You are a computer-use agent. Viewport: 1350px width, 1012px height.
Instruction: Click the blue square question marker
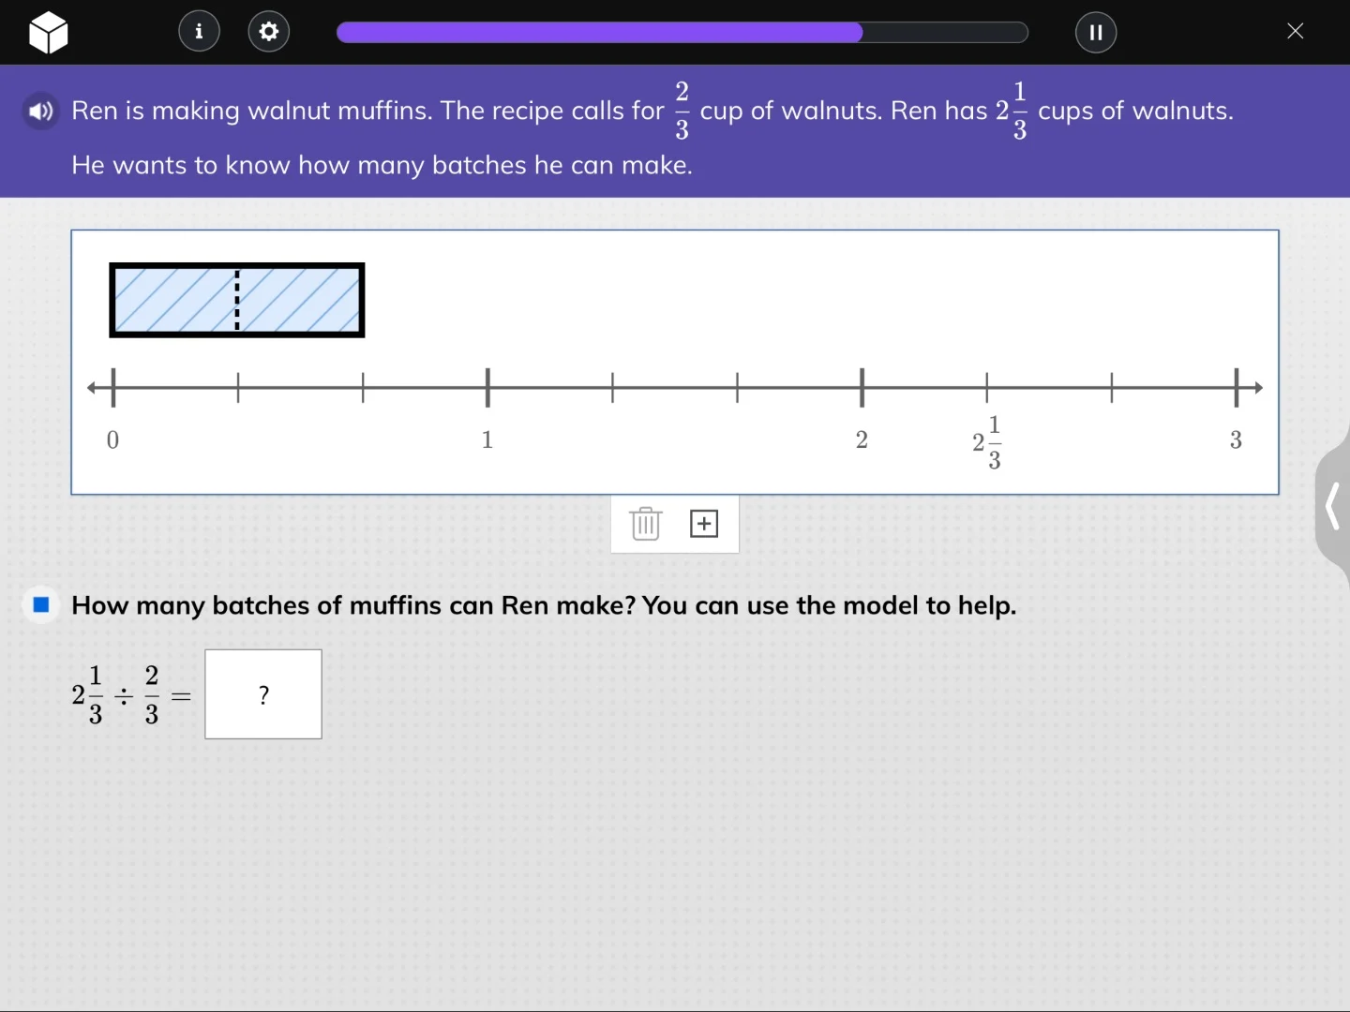click(x=41, y=604)
